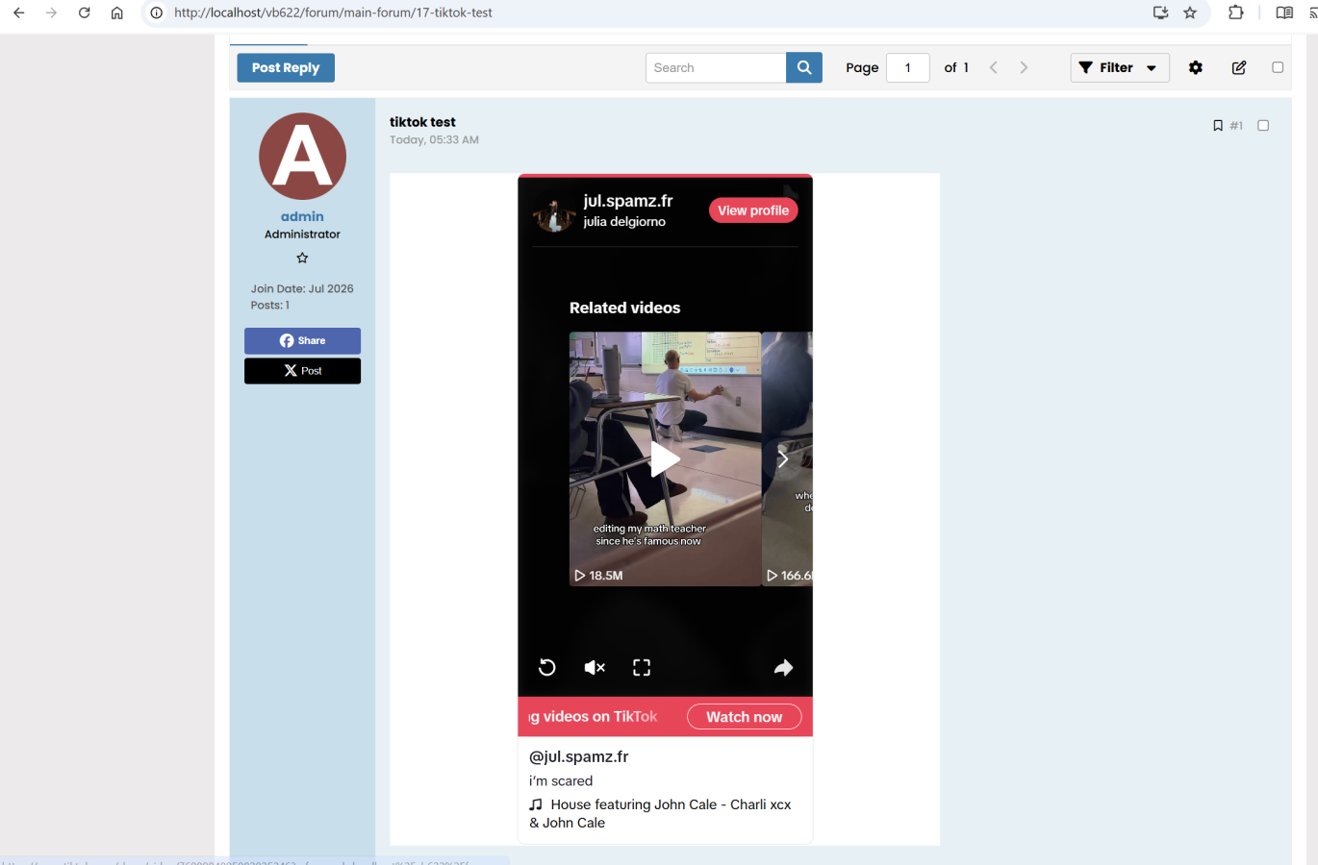Click the 'Today, 05:33 AM' timestamp

[434, 140]
